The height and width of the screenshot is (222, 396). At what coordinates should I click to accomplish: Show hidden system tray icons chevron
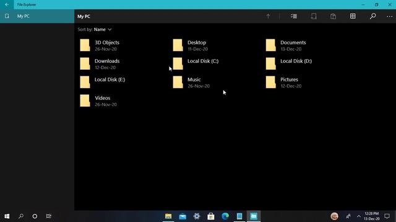pyautogui.click(x=359, y=216)
